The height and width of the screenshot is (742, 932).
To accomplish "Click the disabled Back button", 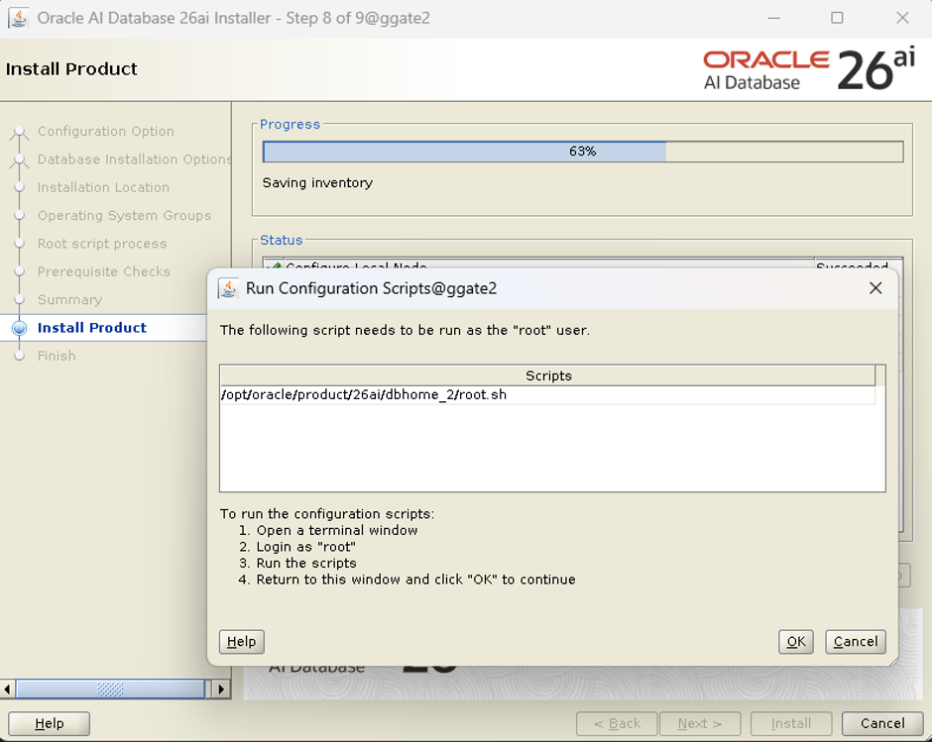I will pos(617,723).
